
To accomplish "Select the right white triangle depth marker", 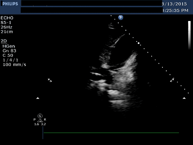I will (x=184, y=98).
